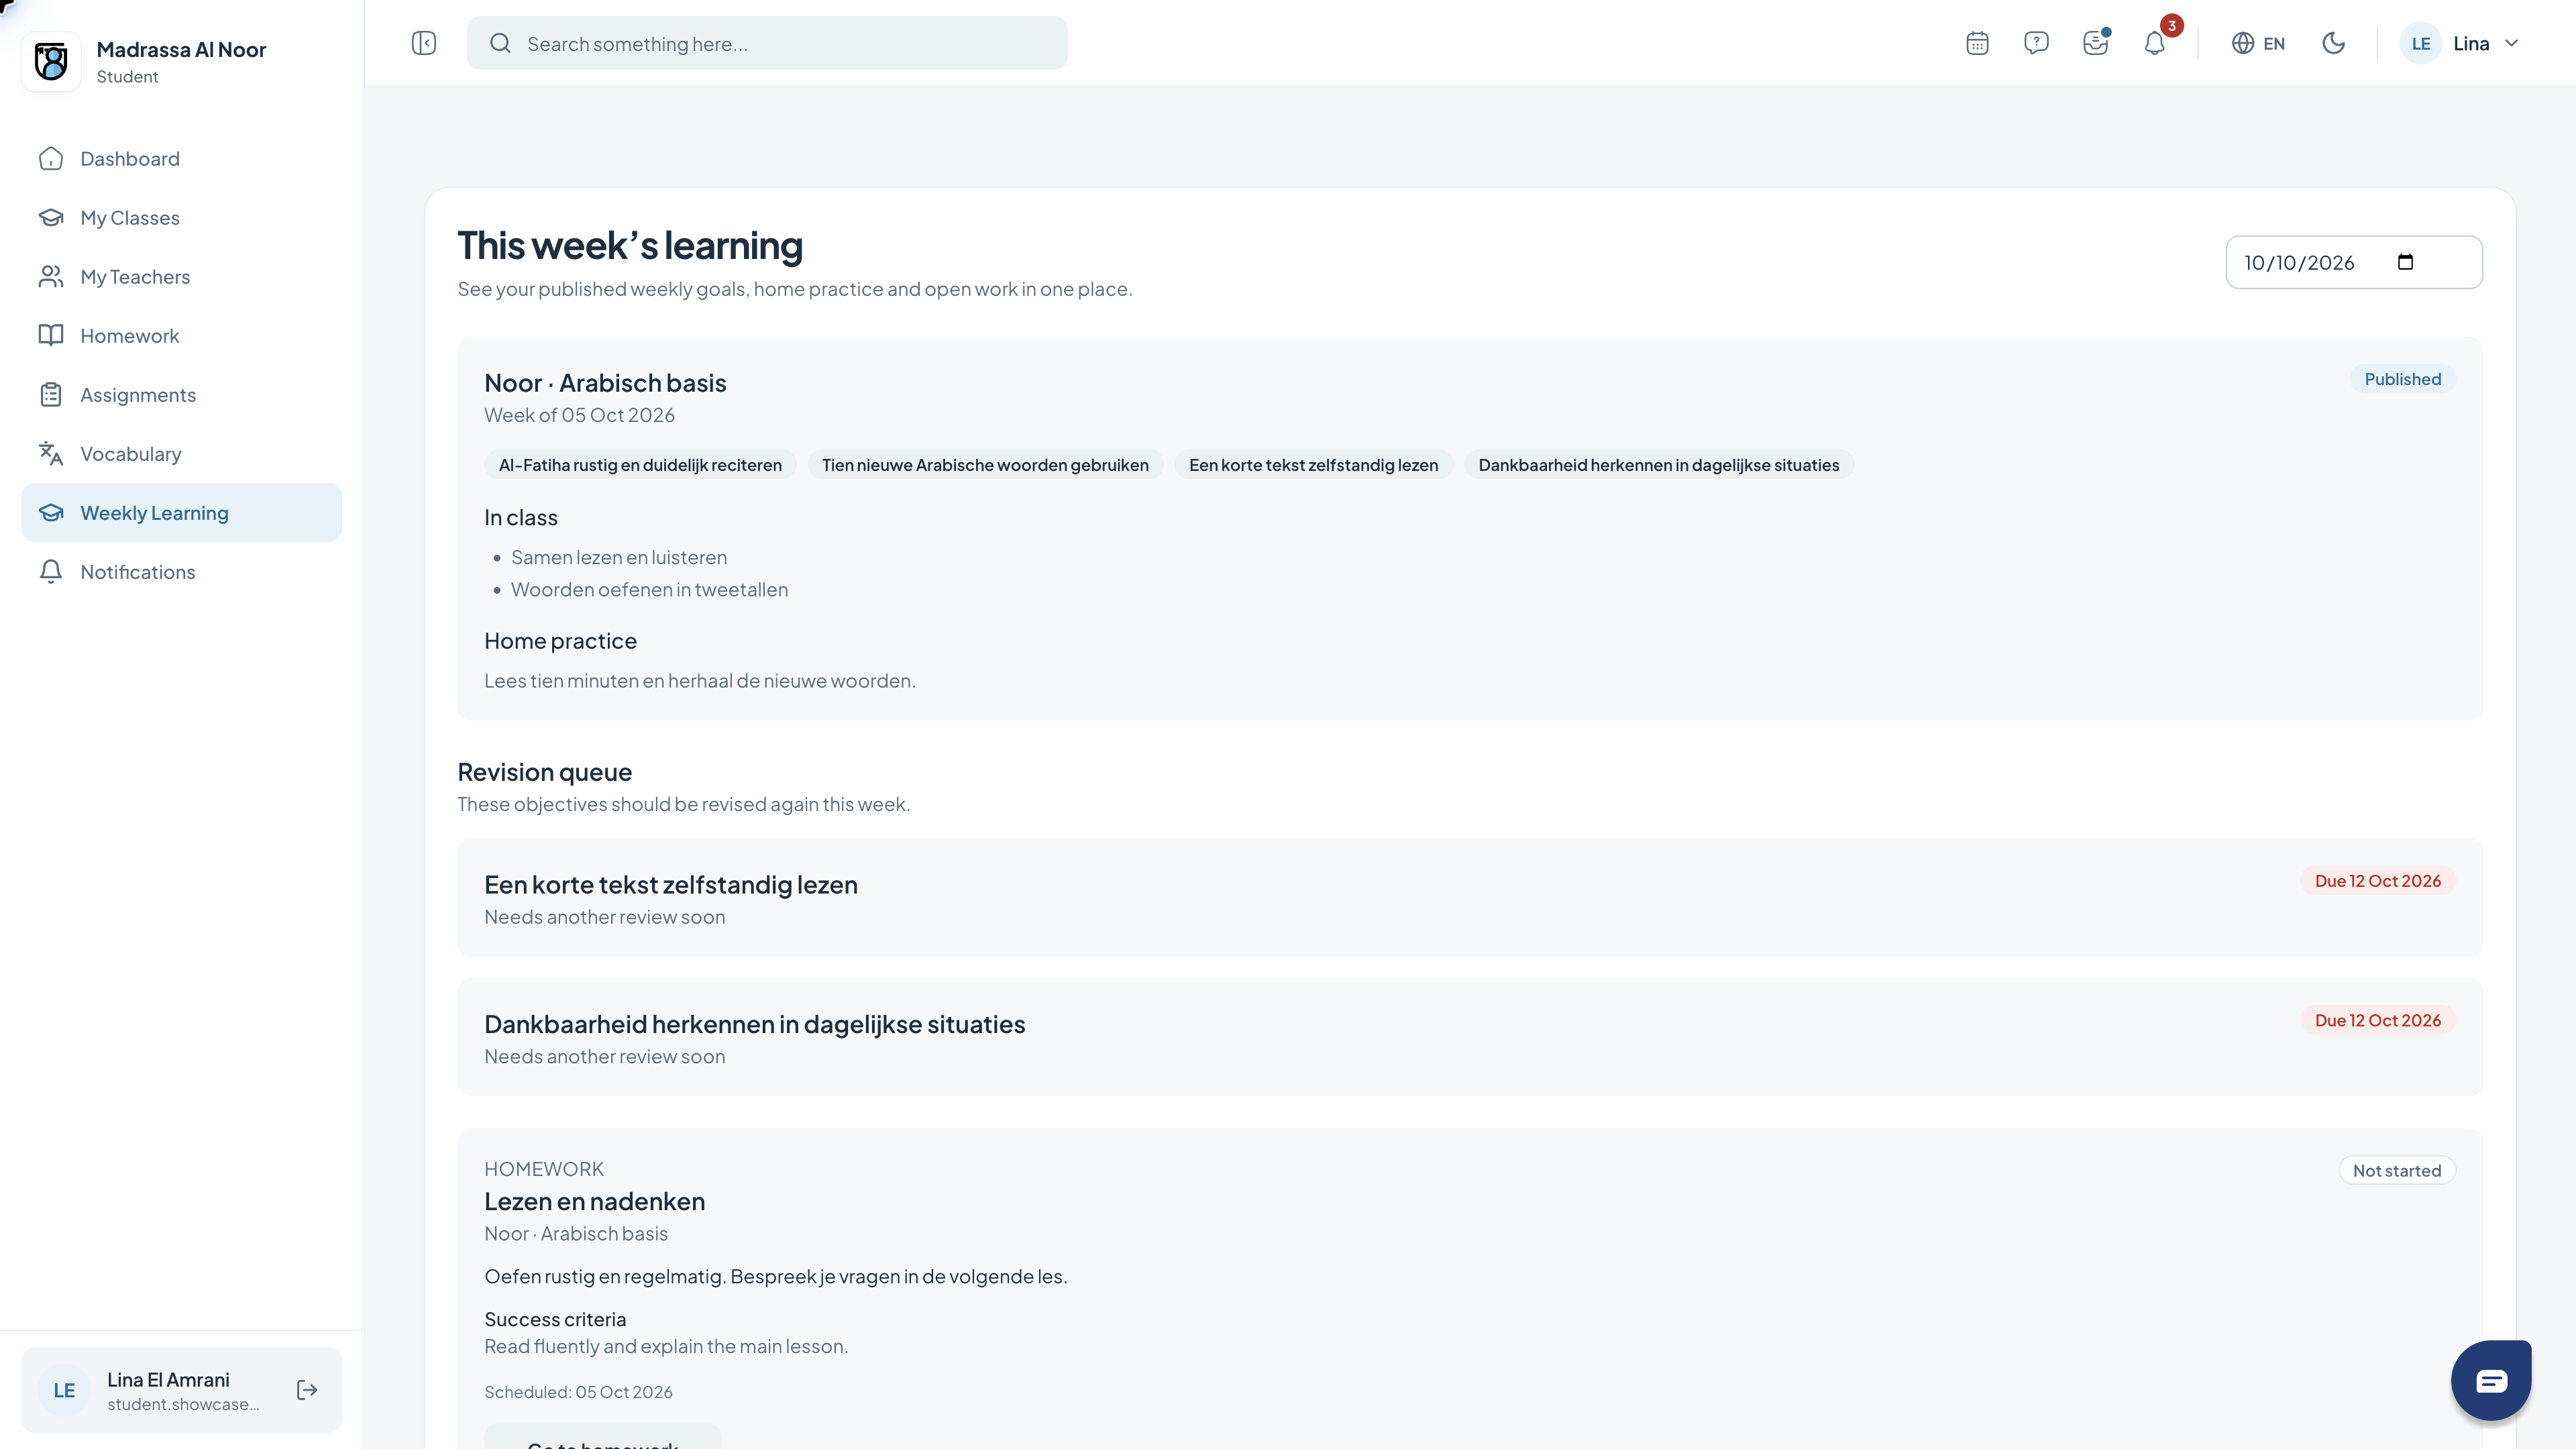The height and width of the screenshot is (1449, 2576).
Task: Click the Published status badge
Action: point(2402,379)
